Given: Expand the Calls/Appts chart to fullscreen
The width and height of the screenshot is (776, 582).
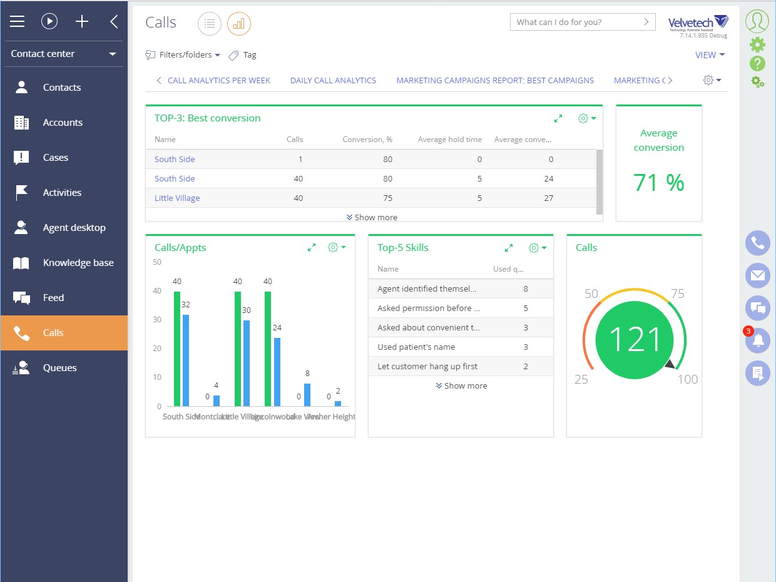Looking at the screenshot, I should point(311,247).
